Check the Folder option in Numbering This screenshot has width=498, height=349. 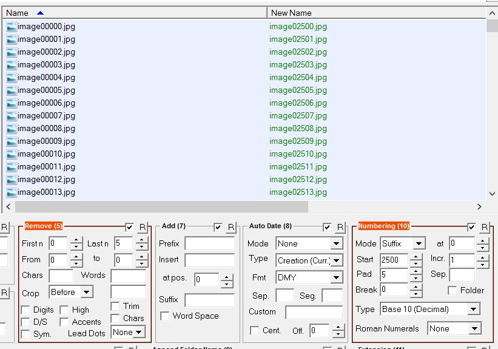point(452,291)
